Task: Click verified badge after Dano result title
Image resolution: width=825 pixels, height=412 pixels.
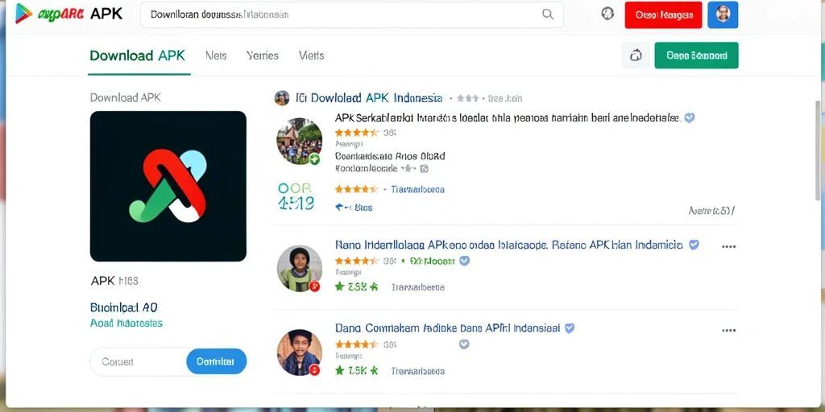Action: [x=570, y=328]
